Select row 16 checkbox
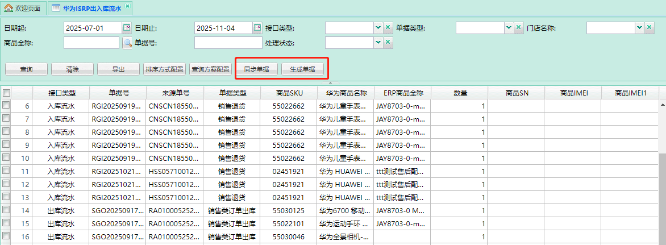 (x=6, y=236)
